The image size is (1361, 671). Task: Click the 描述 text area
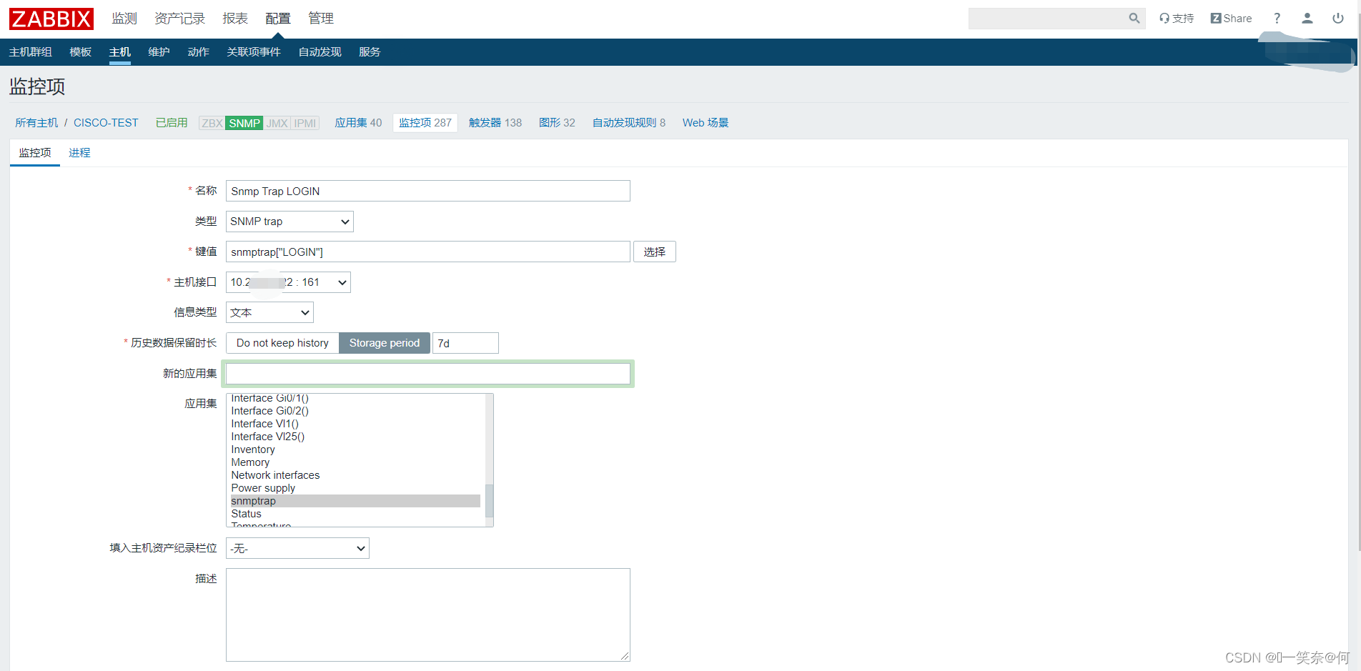pyautogui.click(x=428, y=615)
